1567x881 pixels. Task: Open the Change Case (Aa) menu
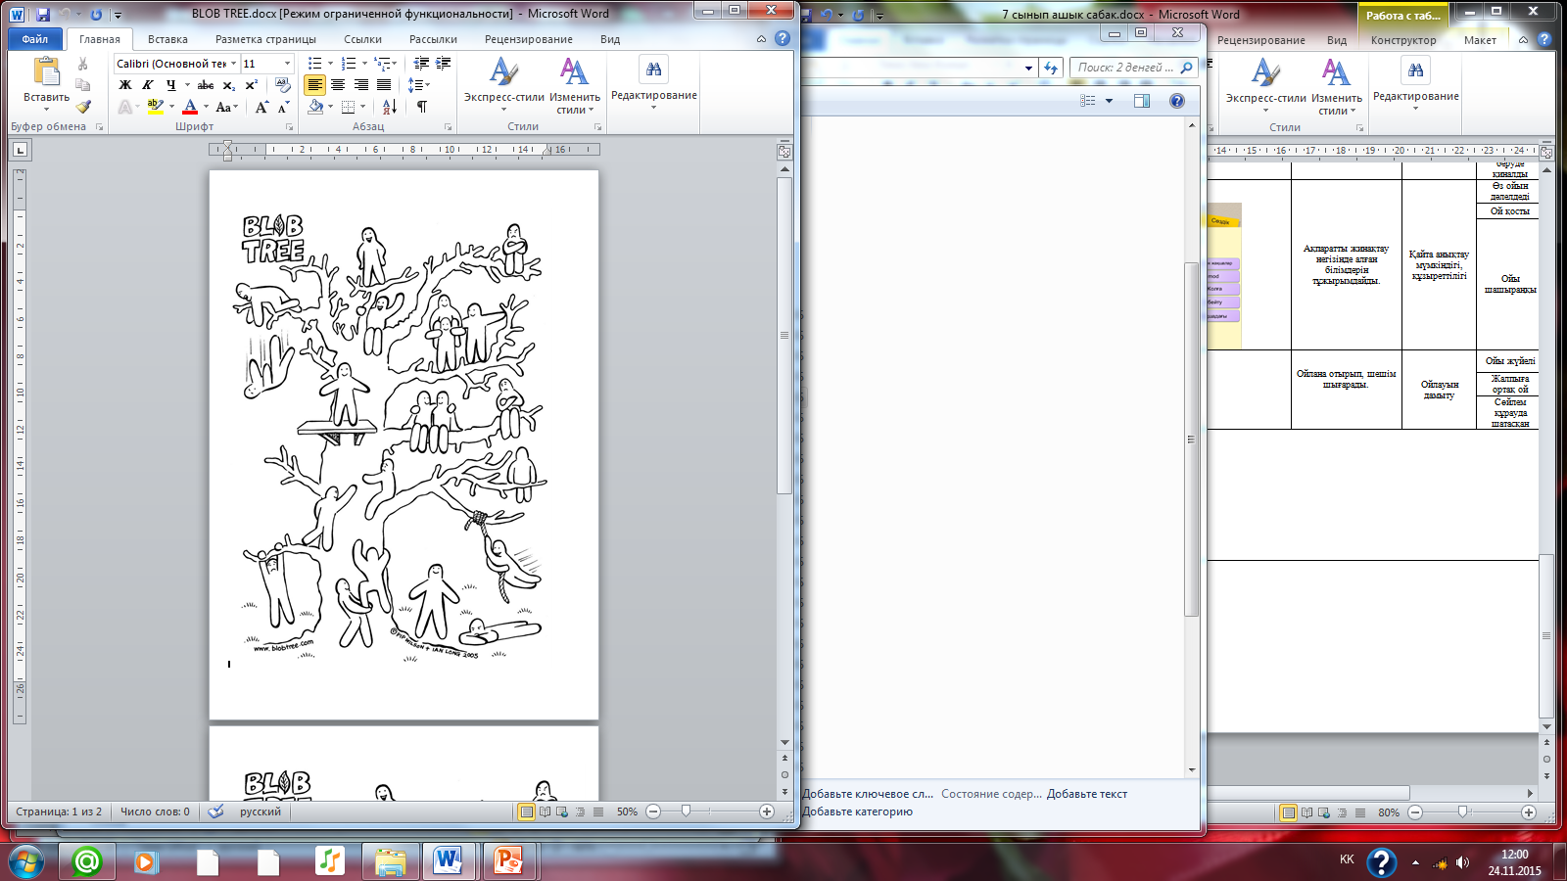coord(226,107)
